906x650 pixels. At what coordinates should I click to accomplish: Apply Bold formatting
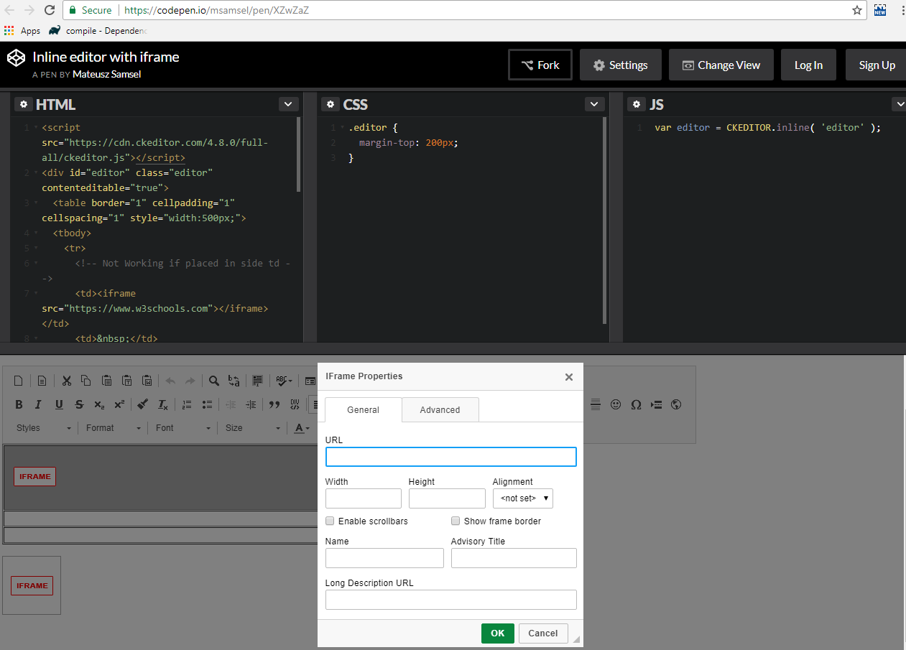pos(19,404)
